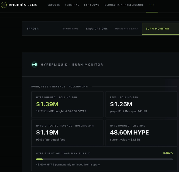The width and height of the screenshot is (179, 172).
Task: Click 'HYPE BURNED · ROLLING 24H' card label
Action: [x=57, y=97]
